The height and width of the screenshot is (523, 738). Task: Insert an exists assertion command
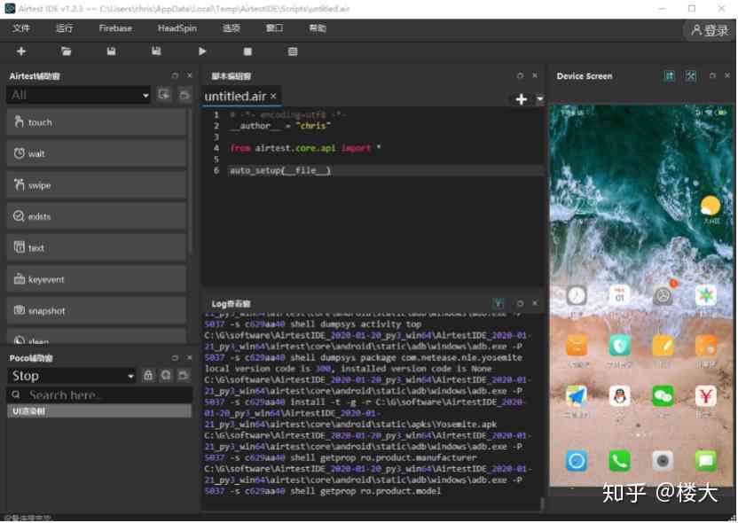pos(97,216)
